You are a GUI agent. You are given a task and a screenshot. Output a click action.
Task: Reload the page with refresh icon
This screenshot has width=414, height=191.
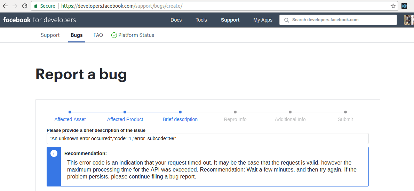tap(25, 6)
